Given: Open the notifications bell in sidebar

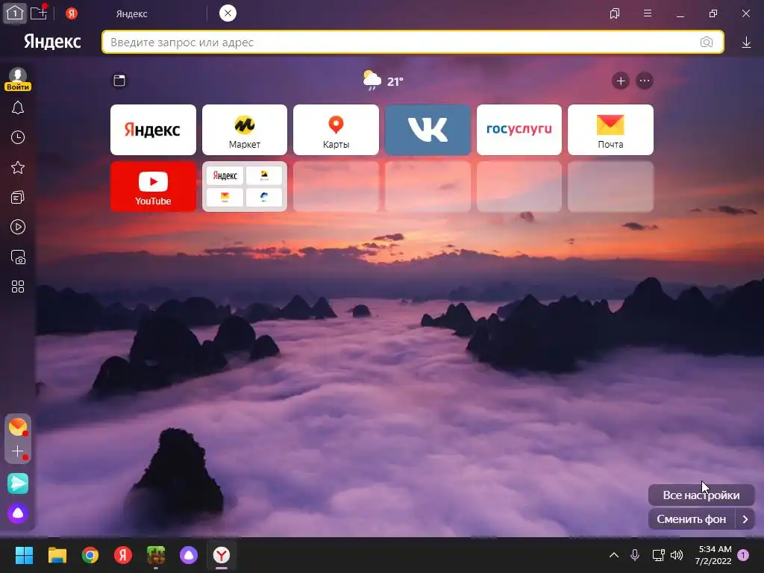Looking at the screenshot, I should pos(18,107).
